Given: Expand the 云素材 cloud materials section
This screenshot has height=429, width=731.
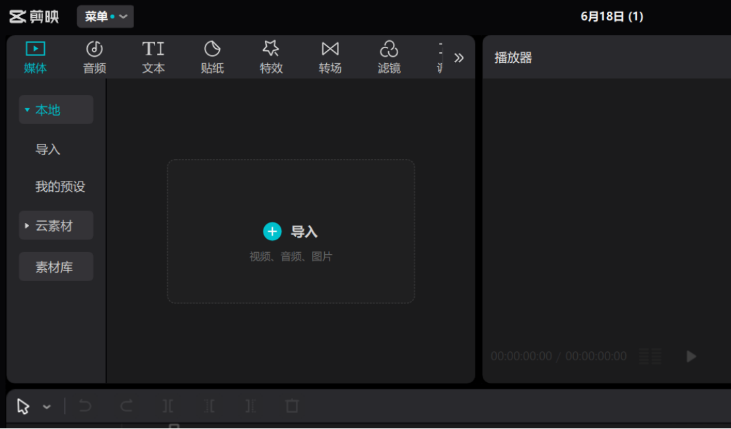Looking at the screenshot, I should point(55,225).
